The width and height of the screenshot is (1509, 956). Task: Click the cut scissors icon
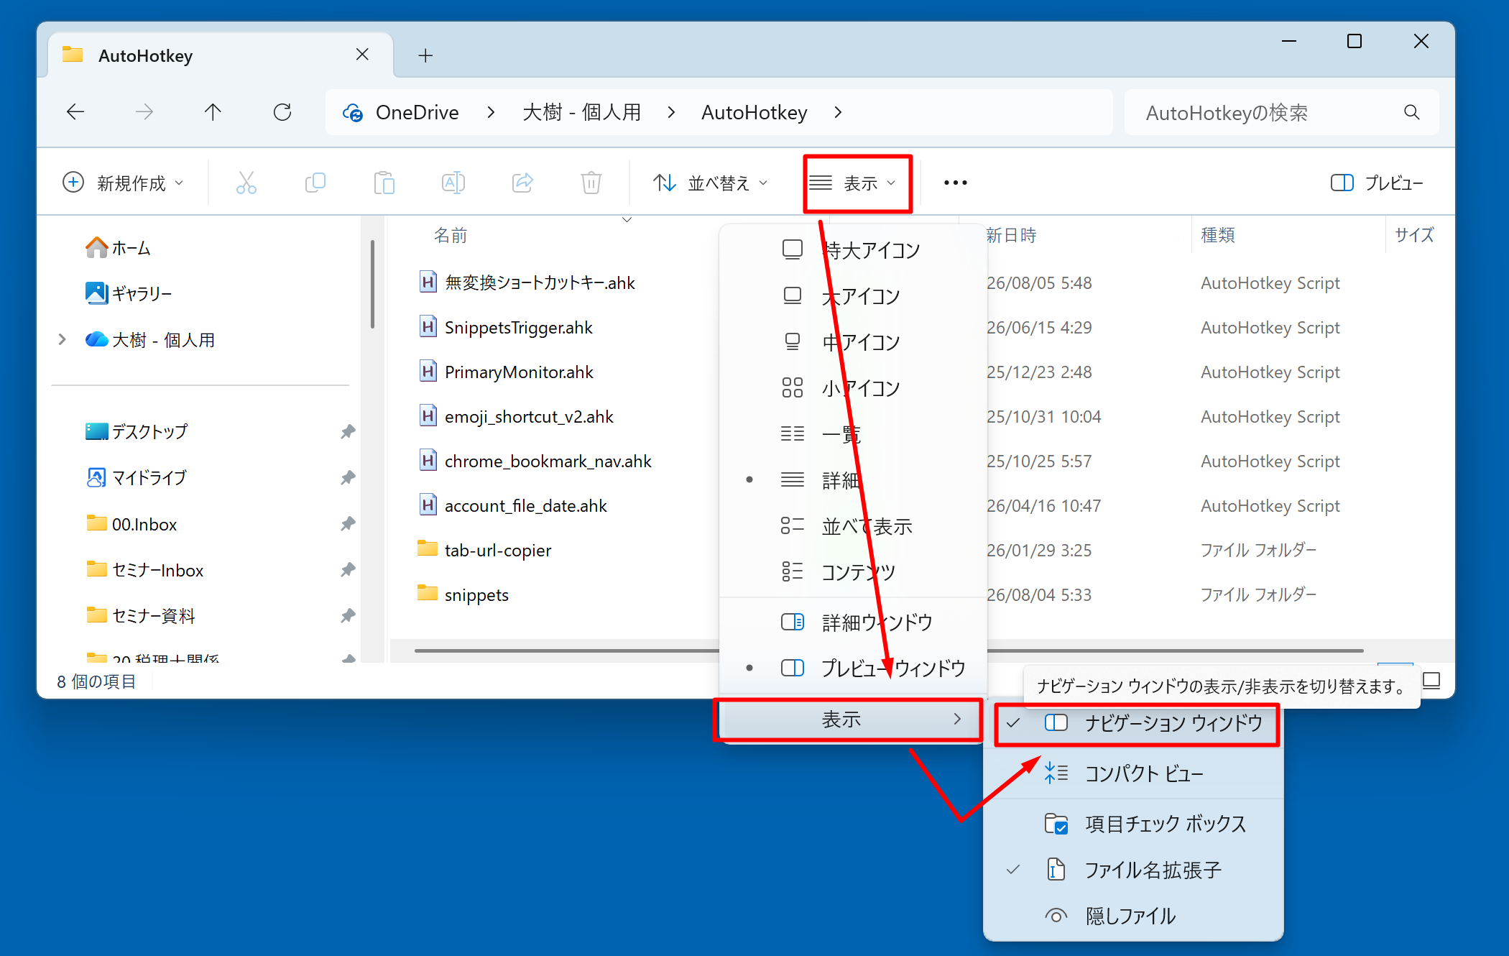point(246,183)
